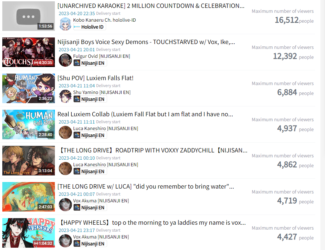Screen dimensions: 325x250
Task: Click Luca Kaneshiro's avatar beside Real Luxiem Collab
Action: pos(65,132)
